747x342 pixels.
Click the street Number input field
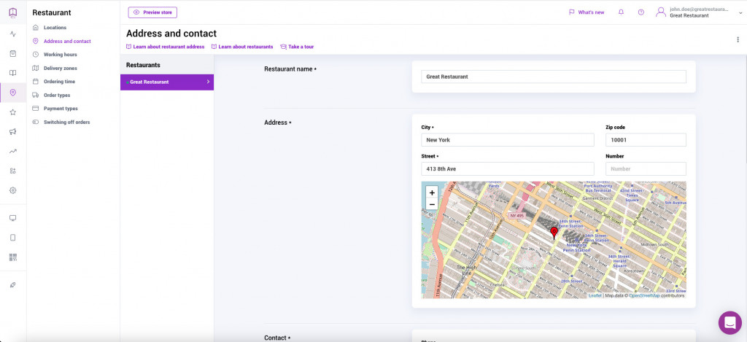click(x=646, y=168)
